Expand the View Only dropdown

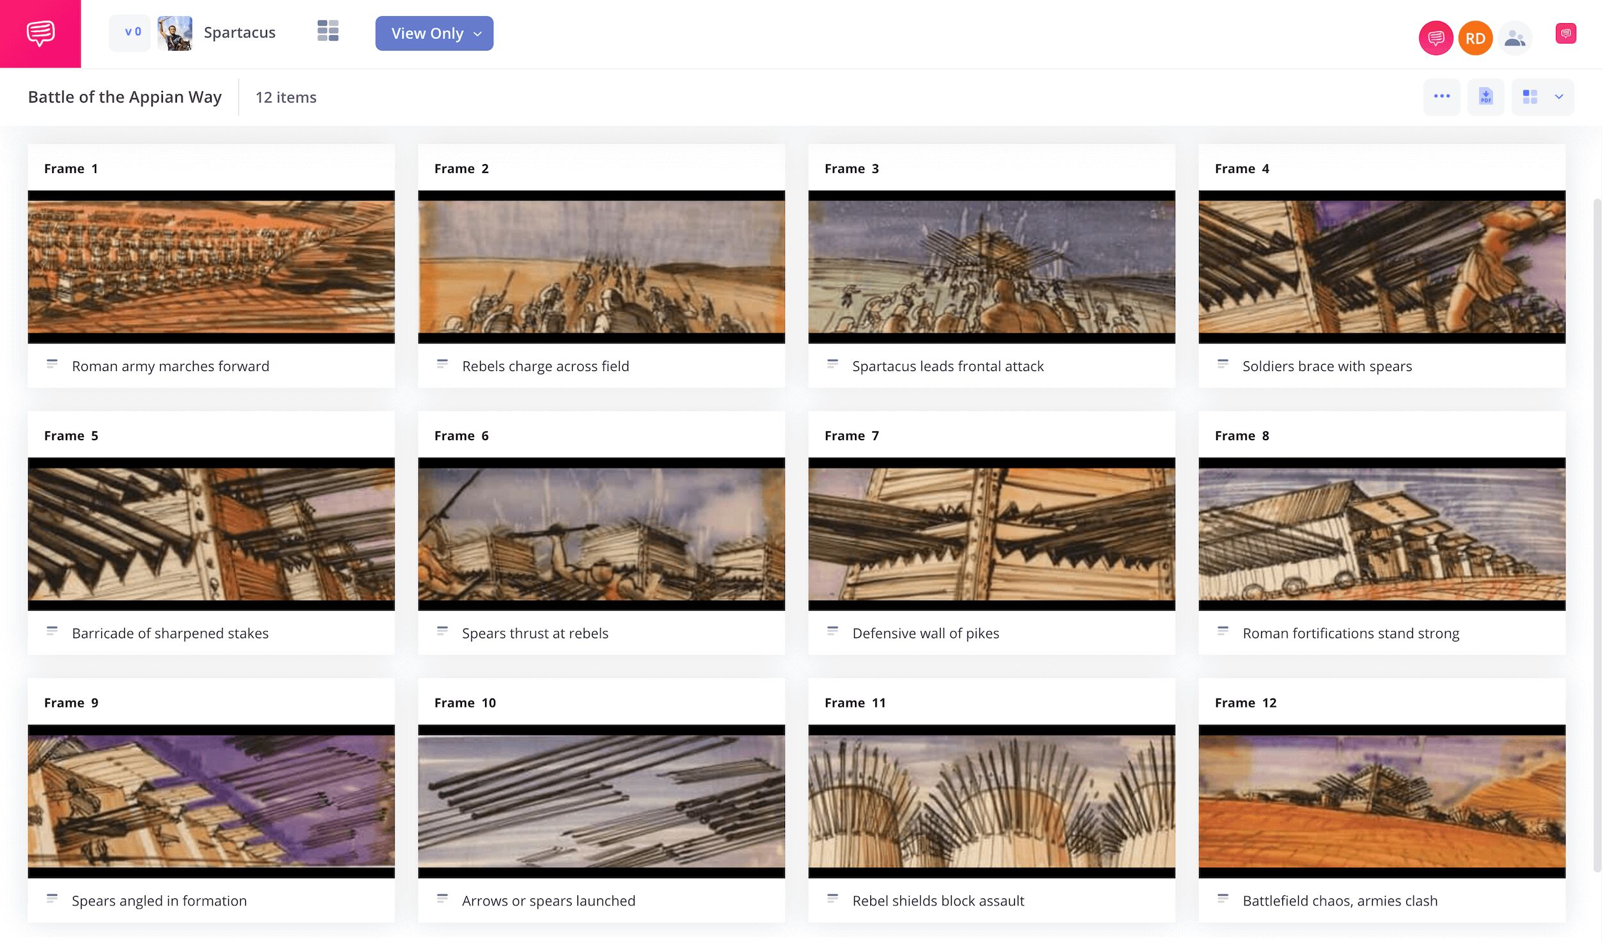coord(434,33)
